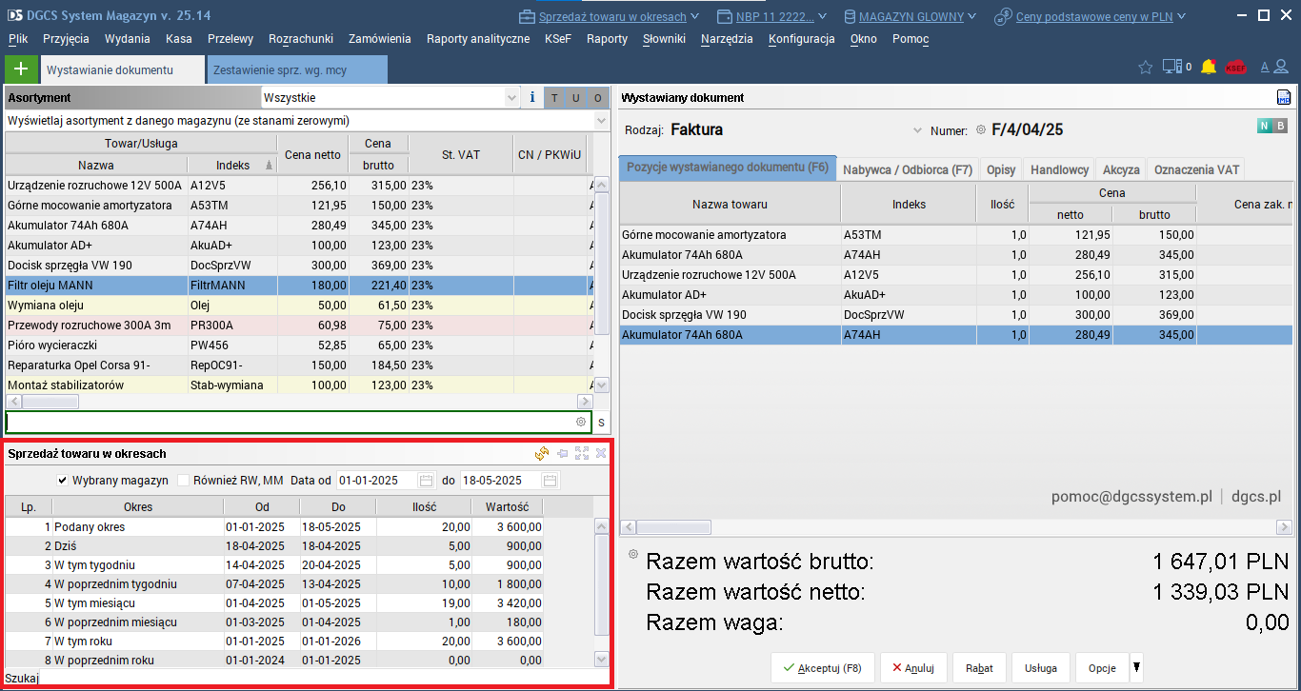Click the Usługa button
1301x691 pixels.
pyautogui.click(x=1041, y=668)
